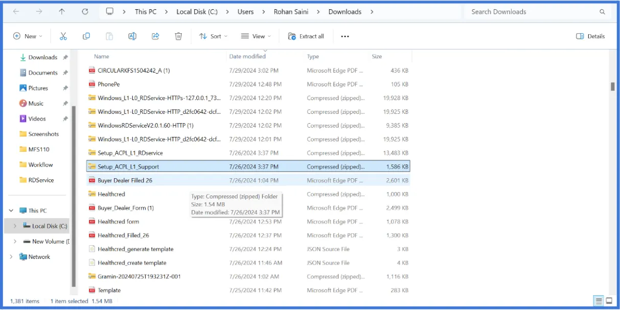Open Workflow folder in sidebar
Image resolution: width=620 pixels, height=310 pixels.
coord(41,164)
